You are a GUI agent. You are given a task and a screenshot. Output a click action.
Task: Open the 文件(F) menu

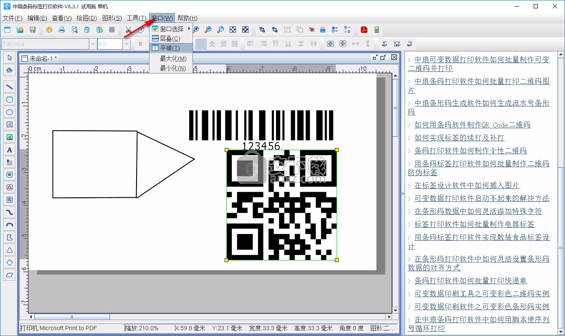[13, 18]
